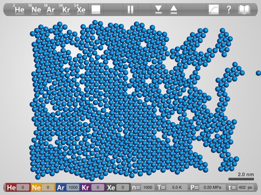The height and width of the screenshot is (195, 261).
Task: Click the pressure field showing 0.20 MPa
Action: tap(212, 187)
